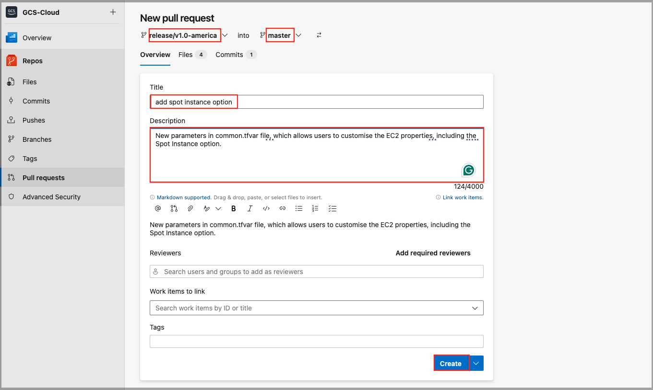Swap source and target branches
The image size is (653, 390).
319,35
